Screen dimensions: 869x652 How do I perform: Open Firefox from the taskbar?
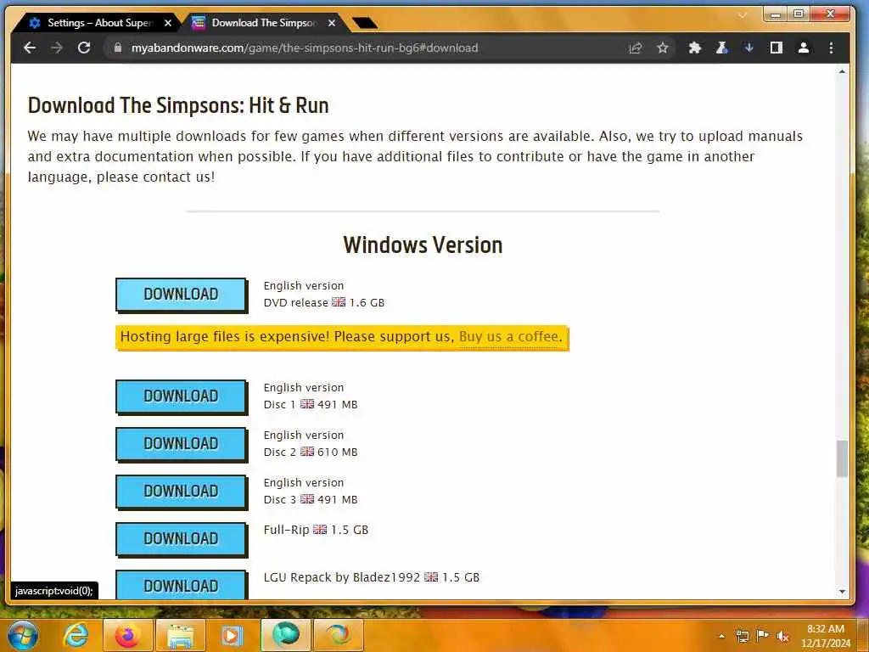click(x=127, y=635)
